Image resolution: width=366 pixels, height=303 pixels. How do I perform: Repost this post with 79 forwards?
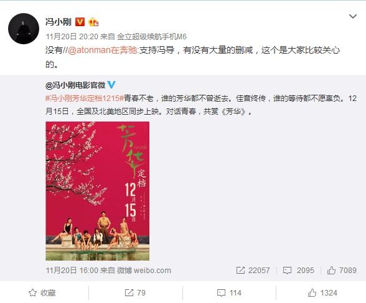[135, 293]
